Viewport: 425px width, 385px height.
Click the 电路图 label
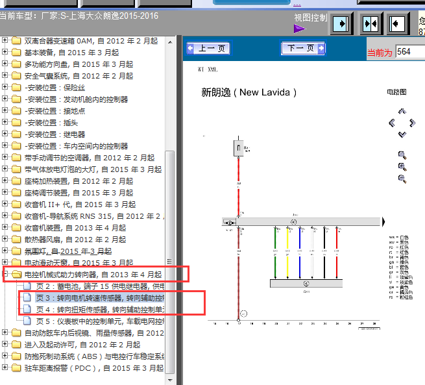click(396, 92)
